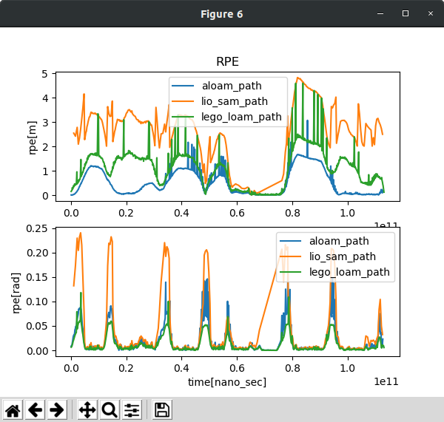Click the 0.25 tick on the rad axis
This screenshot has height=422, width=444.
(x=37, y=228)
